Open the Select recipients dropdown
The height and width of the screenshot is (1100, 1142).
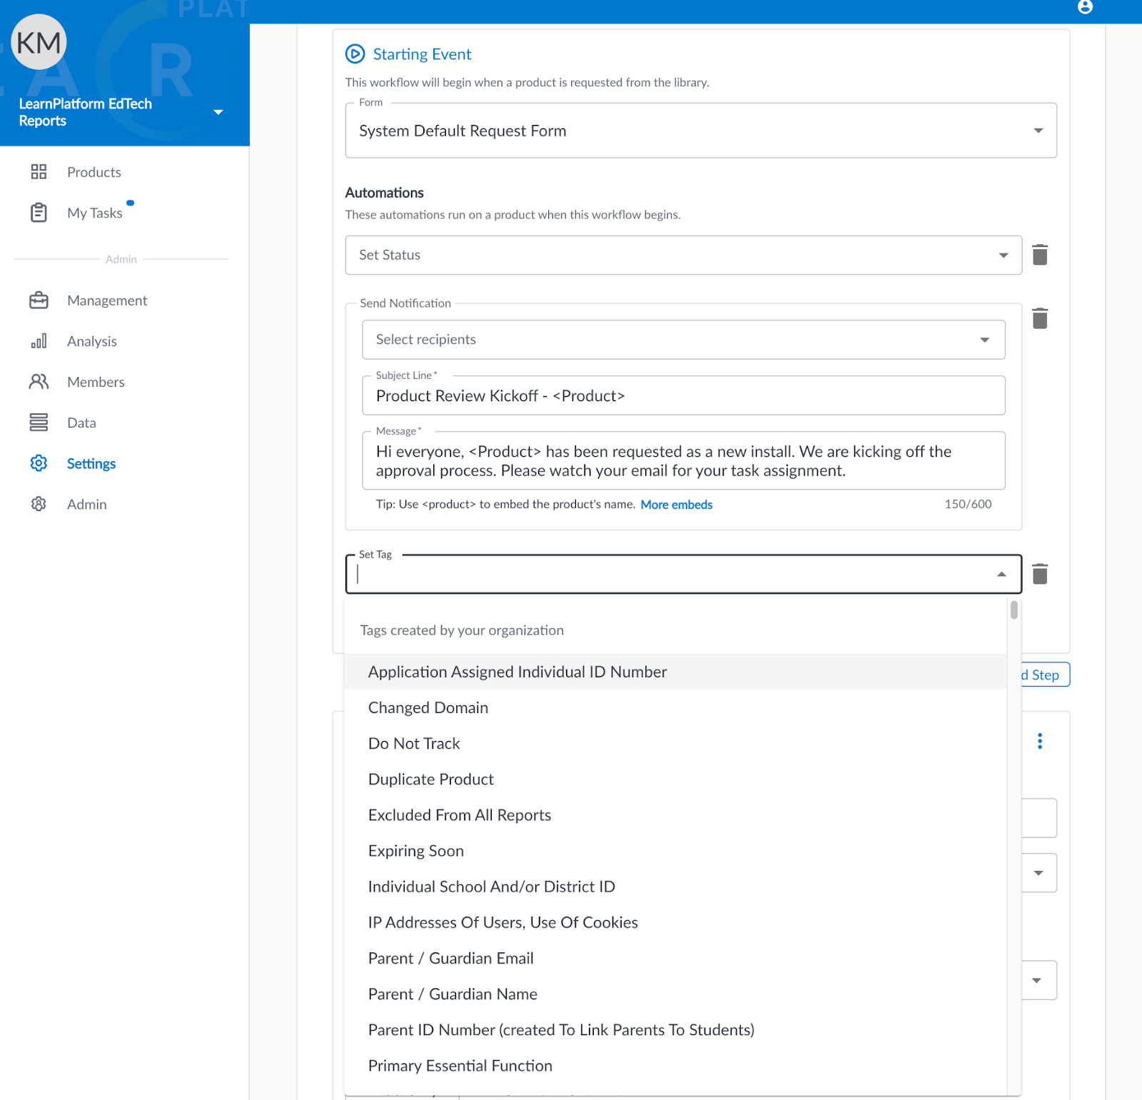point(684,340)
